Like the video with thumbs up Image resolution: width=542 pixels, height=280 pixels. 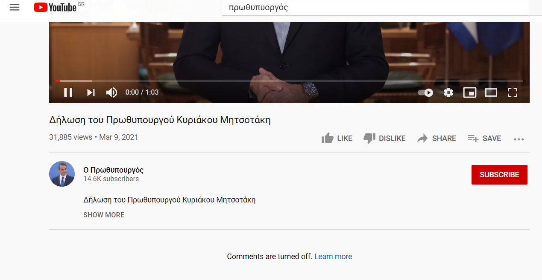coord(337,139)
